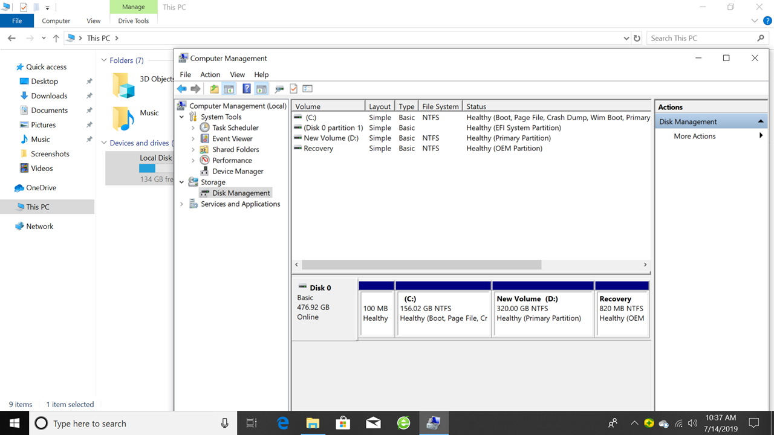Click the Refresh disk icon in toolbar
The image size is (774, 435).
279,89
